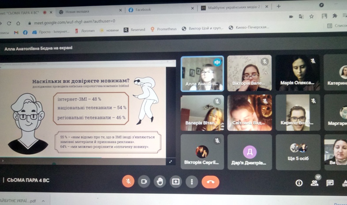This screenshot has height=205, width=347.
Task: Switch to the СЬОМА ПАРА 4 ВС Meet tab
Action: (x=21, y=13)
